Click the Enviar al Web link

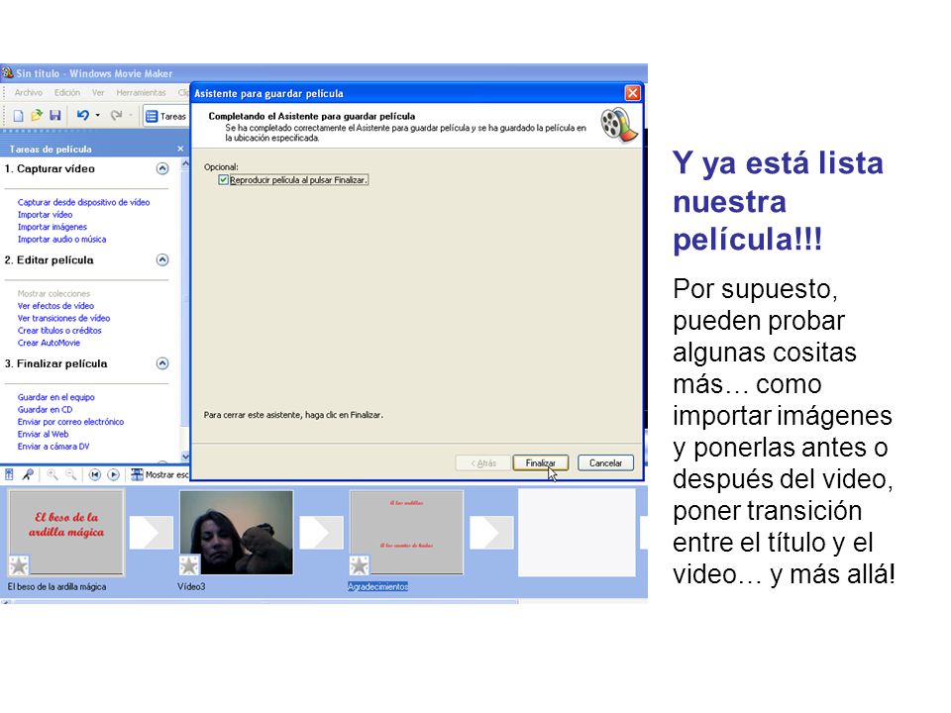click(43, 434)
